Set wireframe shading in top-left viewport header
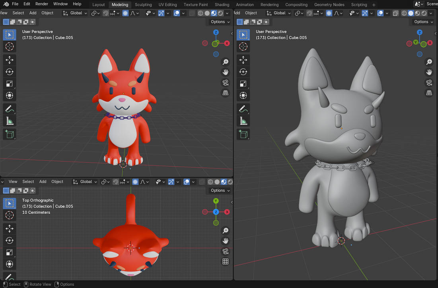The width and height of the screenshot is (438, 288). click(200, 13)
